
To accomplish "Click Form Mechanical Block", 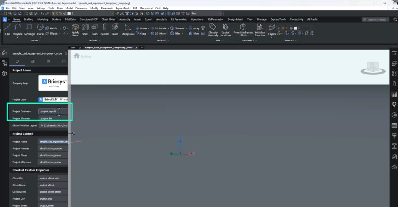I will tap(243, 30).
